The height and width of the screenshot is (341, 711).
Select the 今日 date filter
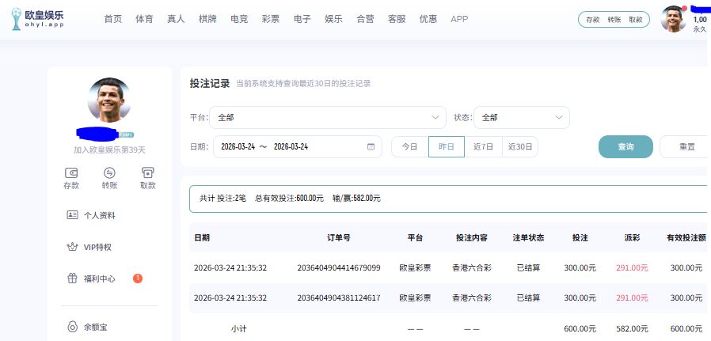[x=409, y=147]
